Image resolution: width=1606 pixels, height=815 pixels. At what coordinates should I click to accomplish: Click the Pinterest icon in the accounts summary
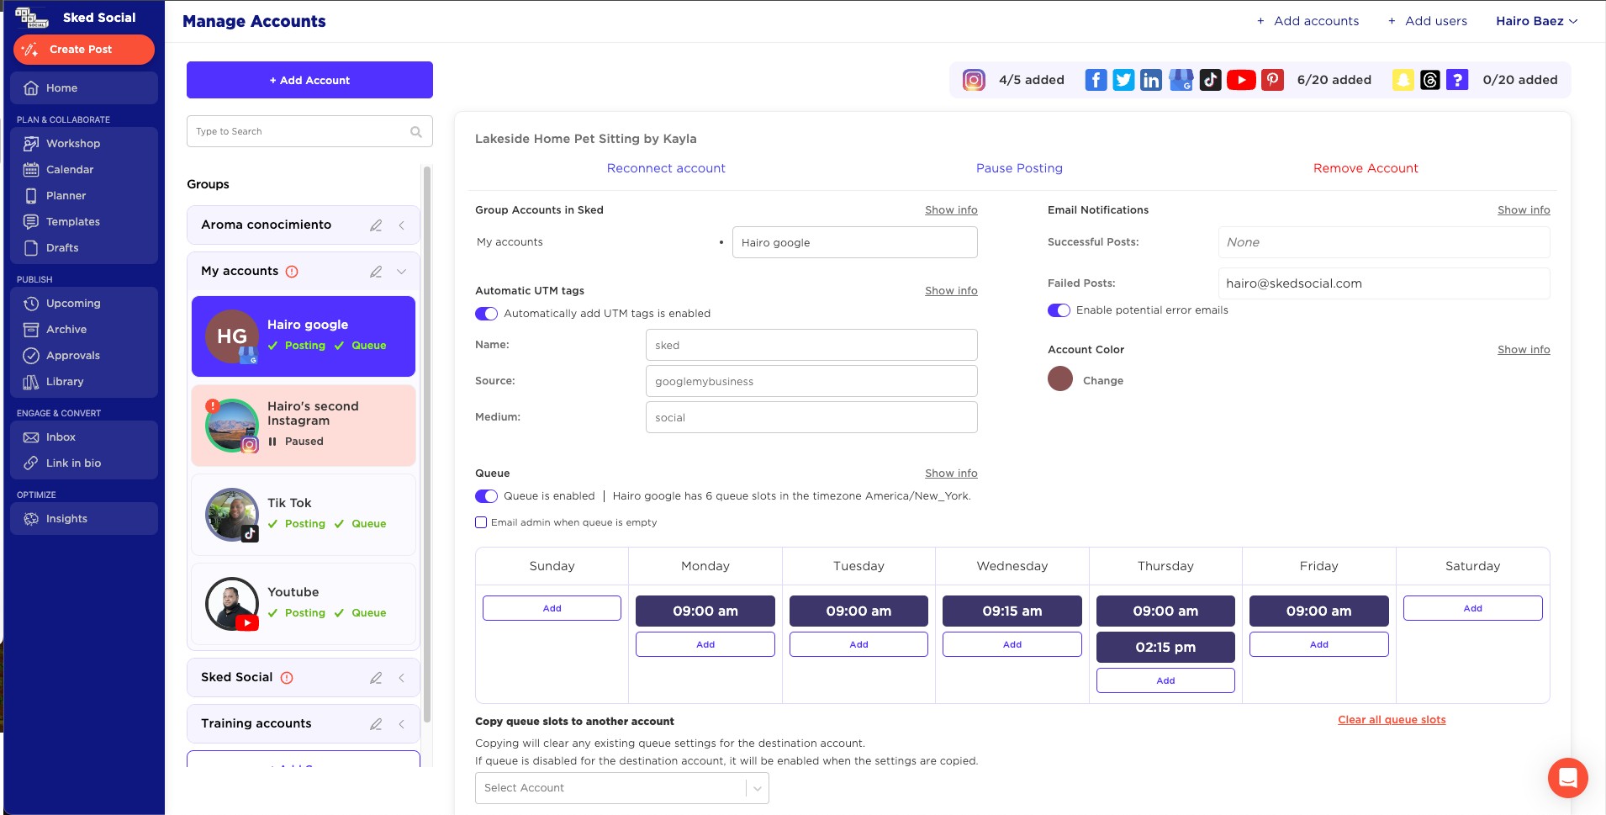[x=1272, y=80]
